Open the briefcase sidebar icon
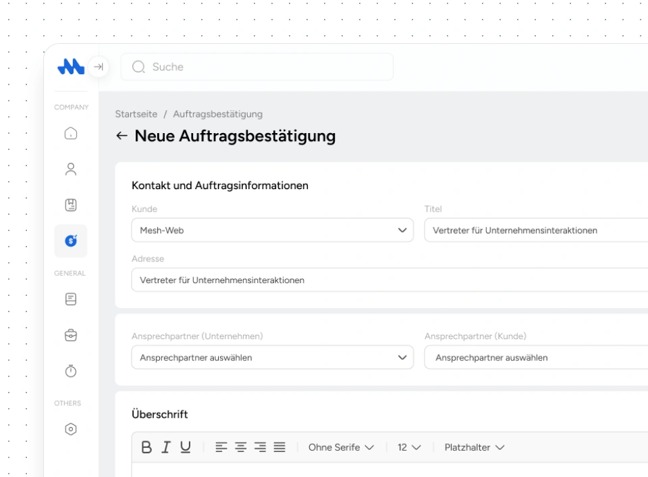The width and height of the screenshot is (648, 477). click(x=71, y=335)
